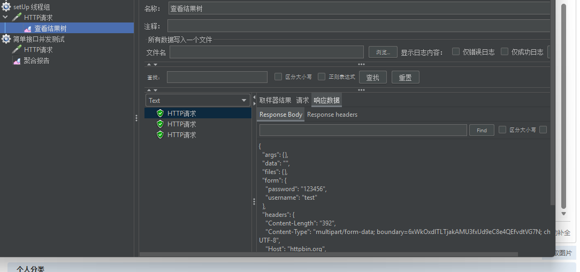Click the gear icon of 简单接口并发测试
This screenshot has width=580, height=272.
tap(6, 39)
